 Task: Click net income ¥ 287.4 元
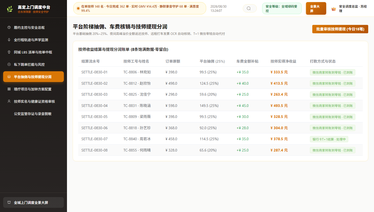tap(279, 150)
